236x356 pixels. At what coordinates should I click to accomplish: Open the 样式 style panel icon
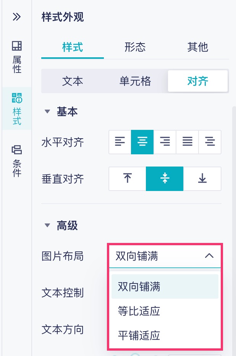click(17, 108)
